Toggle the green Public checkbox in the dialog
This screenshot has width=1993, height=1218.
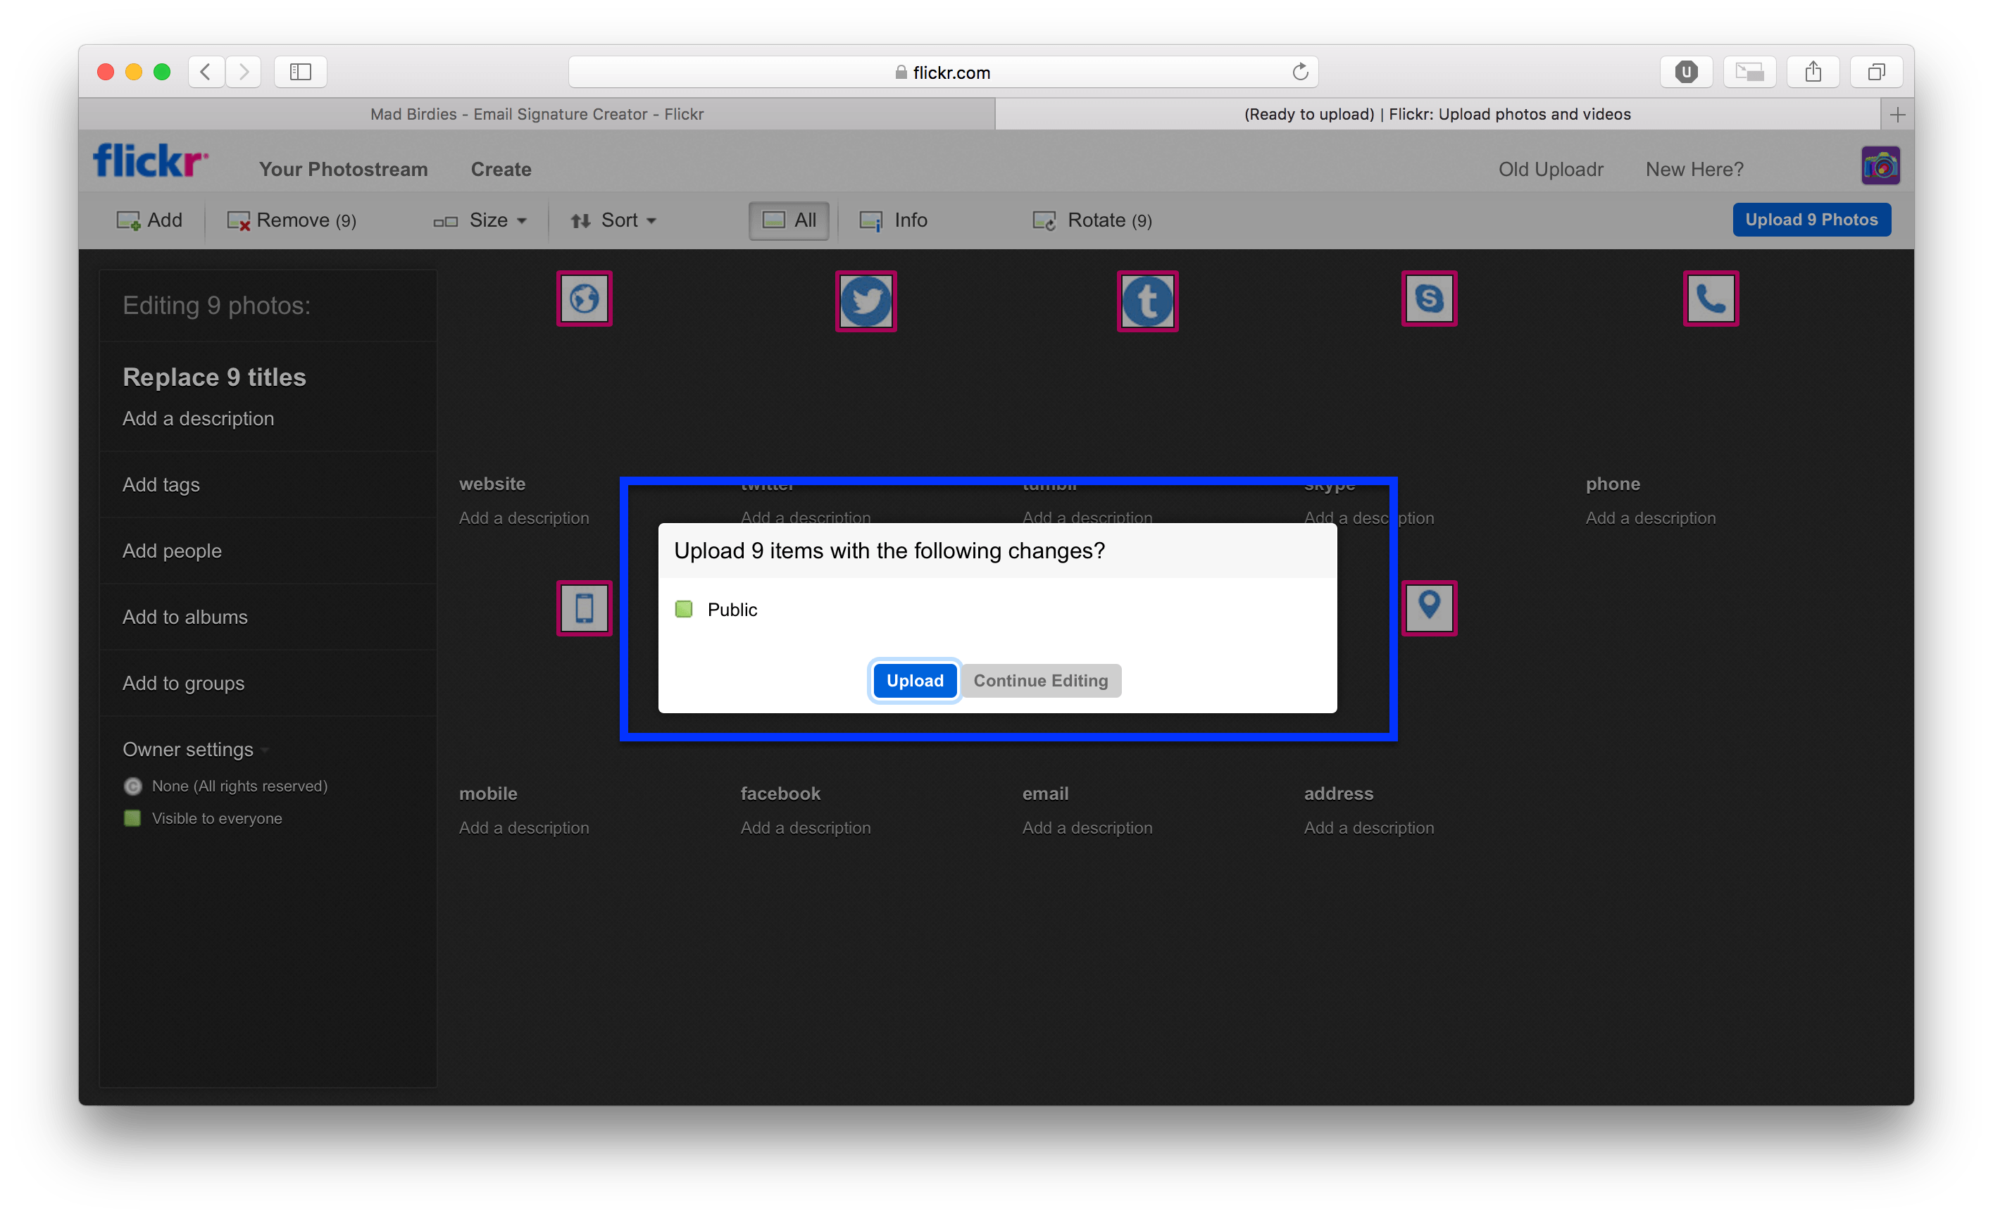pyautogui.click(x=684, y=609)
